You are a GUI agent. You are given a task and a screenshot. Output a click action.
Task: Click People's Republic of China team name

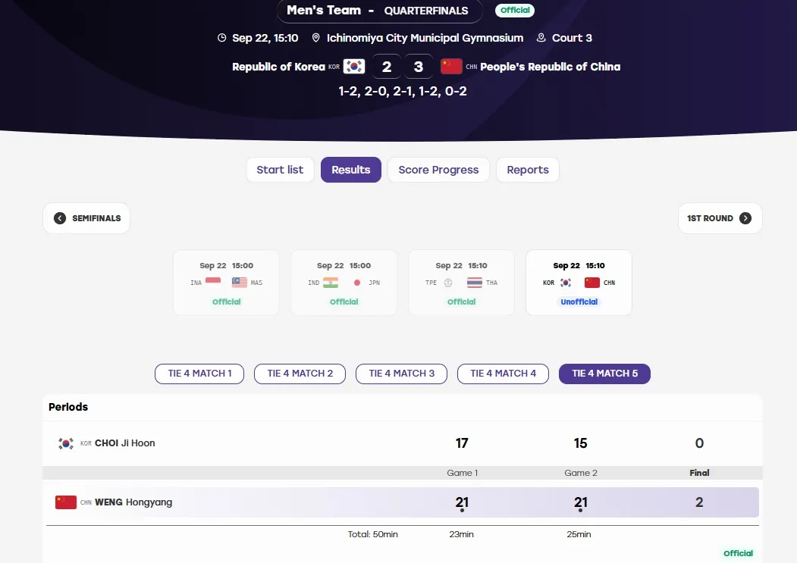(x=550, y=67)
